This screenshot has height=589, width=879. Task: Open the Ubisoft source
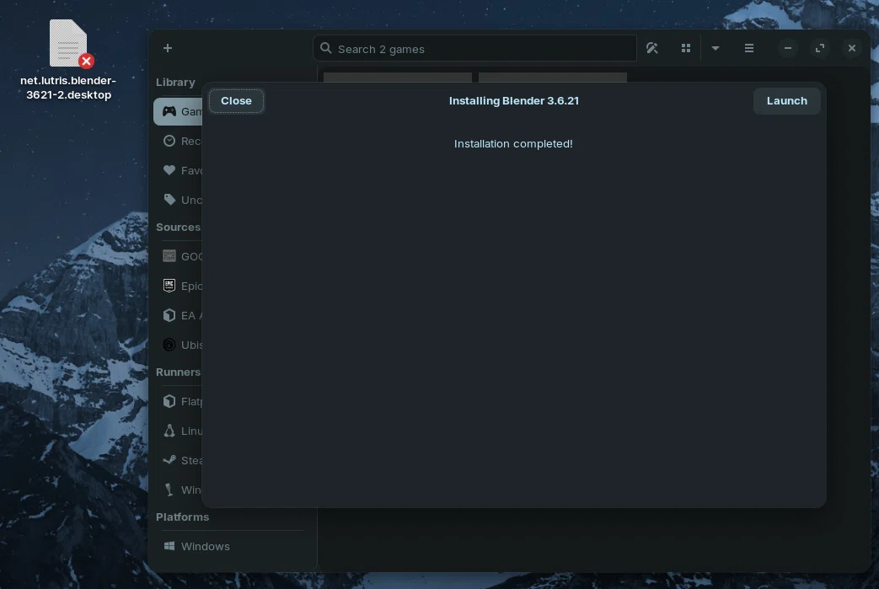pos(178,345)
